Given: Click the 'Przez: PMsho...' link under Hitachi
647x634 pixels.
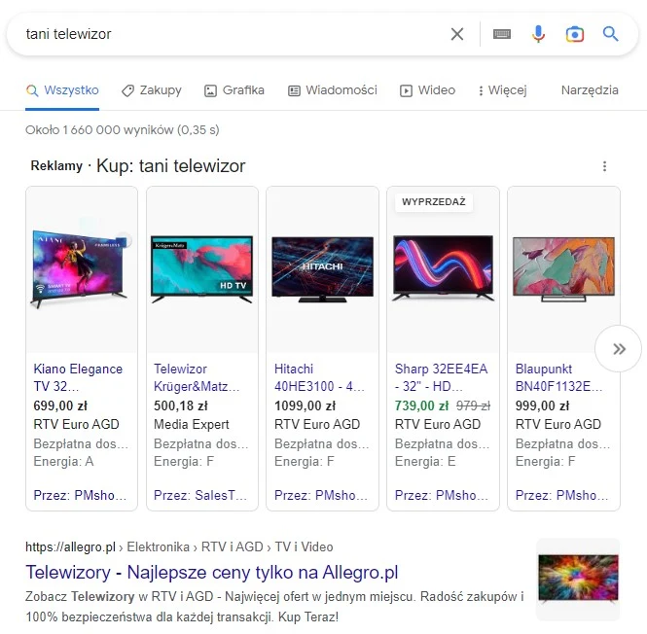Looking at the screenshot, I should (321, 495).
